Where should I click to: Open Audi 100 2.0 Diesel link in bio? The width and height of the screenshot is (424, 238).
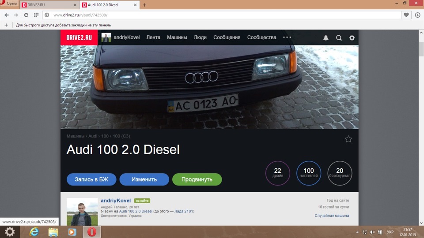[x=136, y=211]
